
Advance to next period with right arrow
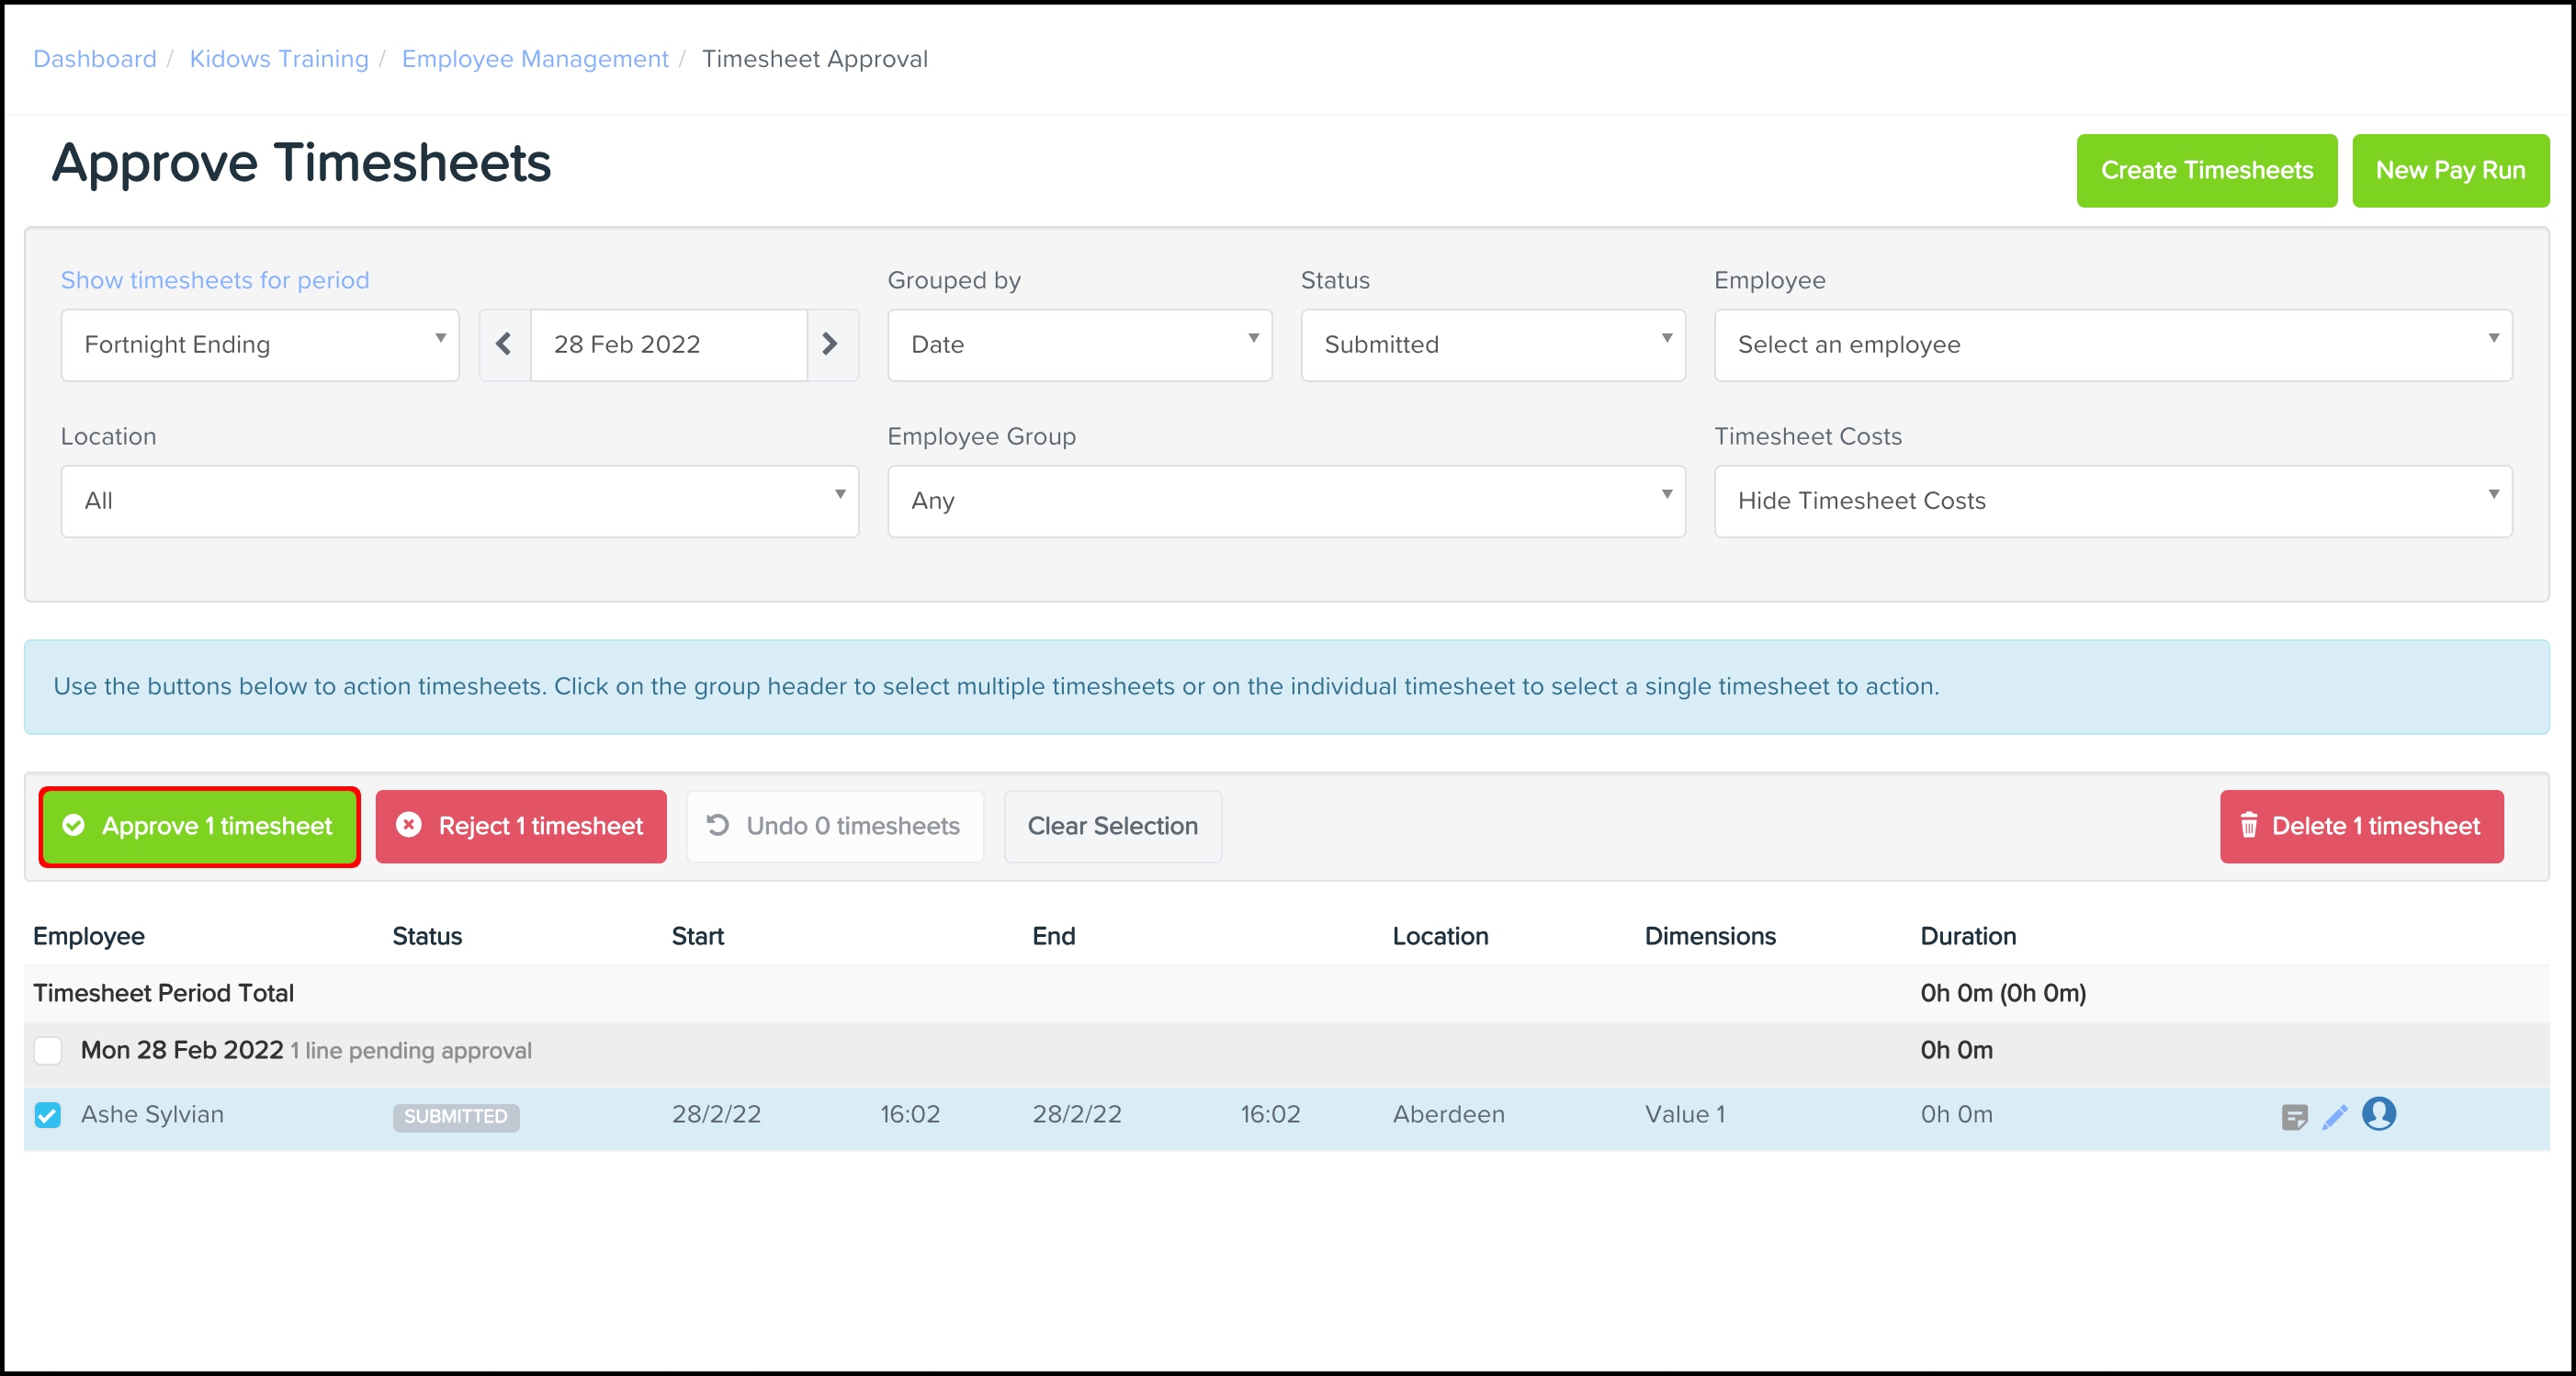tap(830, 344)
